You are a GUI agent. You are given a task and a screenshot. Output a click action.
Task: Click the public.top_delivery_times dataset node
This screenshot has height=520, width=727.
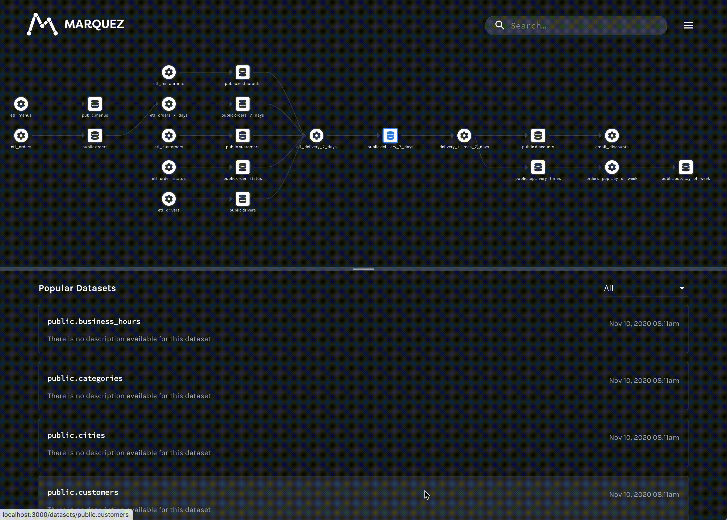(x=538, y=167)
